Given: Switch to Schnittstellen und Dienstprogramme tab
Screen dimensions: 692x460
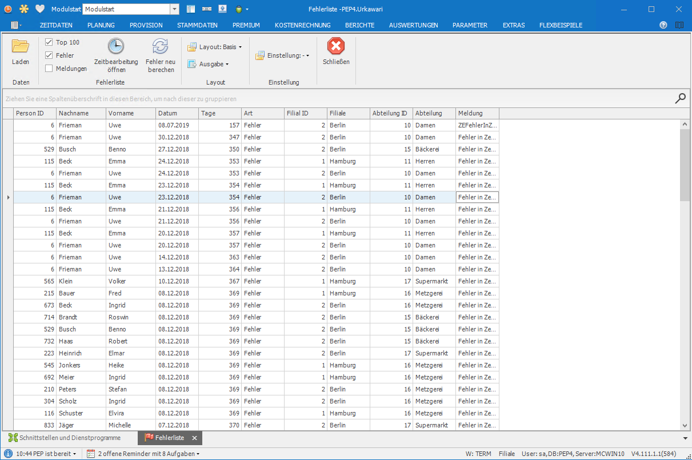Looking at the screenshot, I should pyautogui.click(x=65, y=438).
